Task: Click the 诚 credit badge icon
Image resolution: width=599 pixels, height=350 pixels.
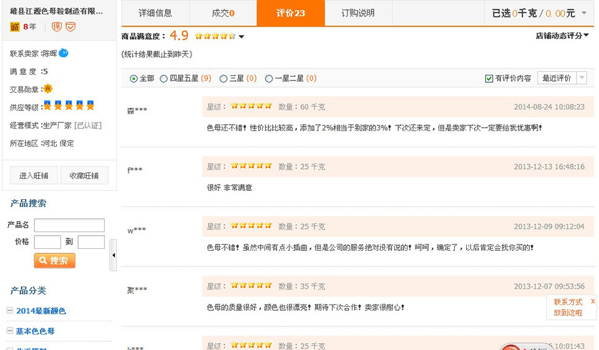Action: point(15,27)
